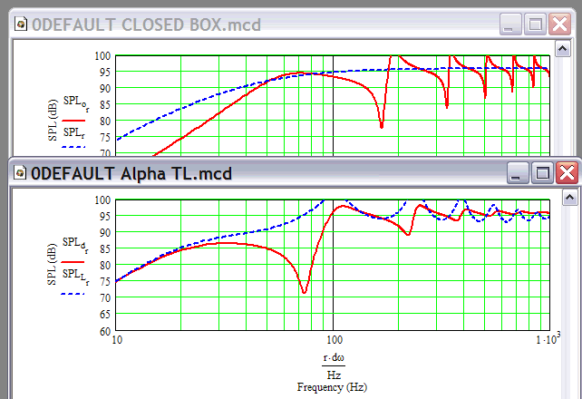Screen dimensions: 582x399
Task: Click the y-axis upper limit 100 in the Alpha TL plot
Action: pos(102,200)
